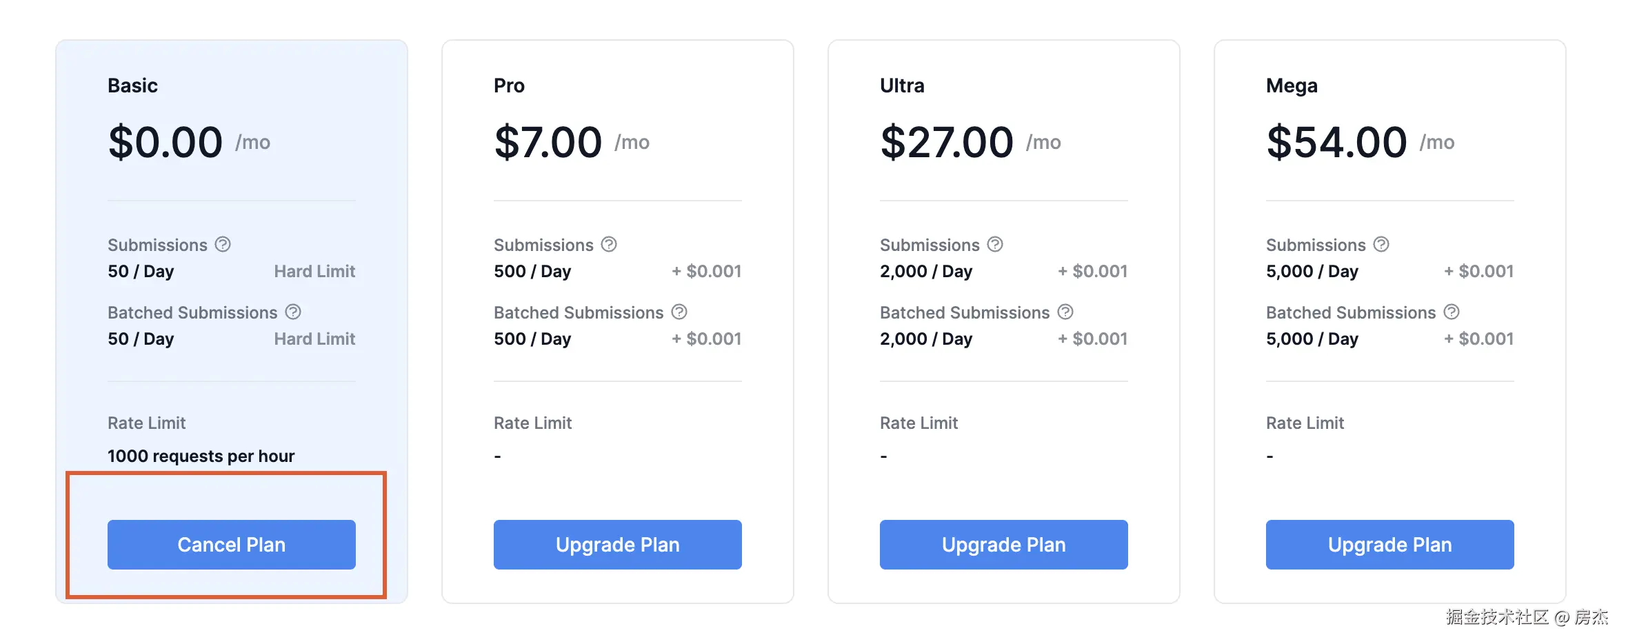Show Batched Submissions info icon in Ultra plan
1626x644 pixels.
click(1065, 312)
